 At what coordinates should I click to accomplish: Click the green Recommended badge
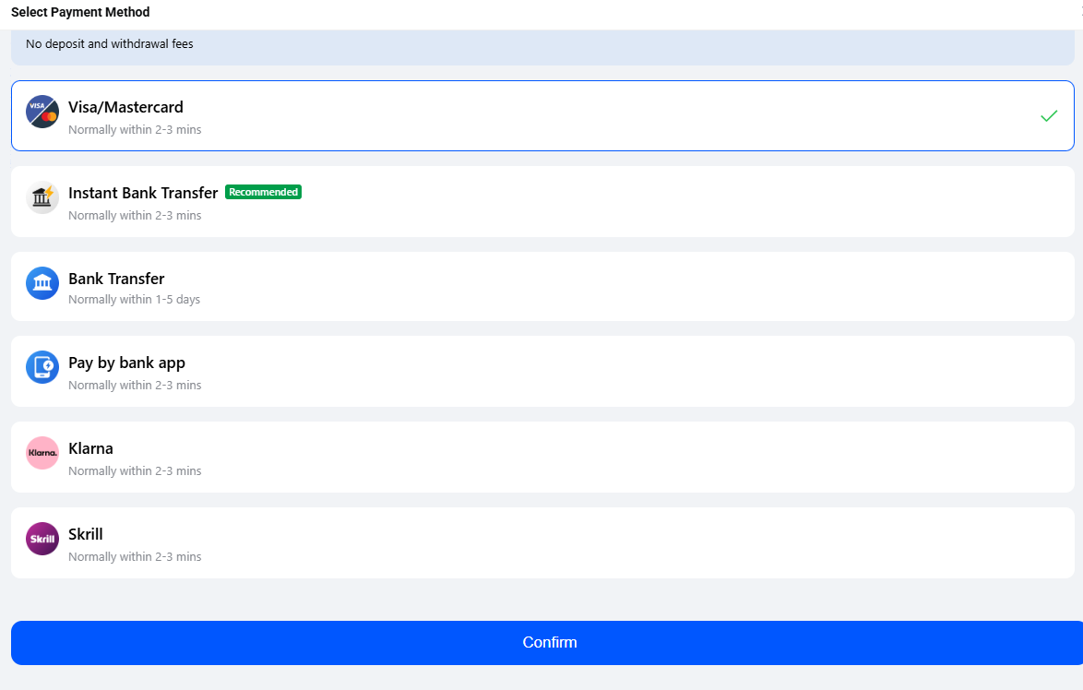pyautogui.click(x=263, y=192)
